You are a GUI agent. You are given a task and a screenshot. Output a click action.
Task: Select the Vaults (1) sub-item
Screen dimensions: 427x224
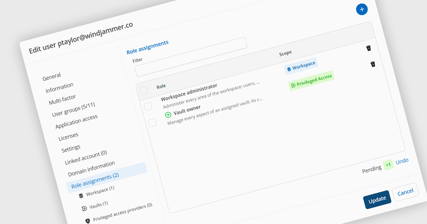click(x=99, y=205)
